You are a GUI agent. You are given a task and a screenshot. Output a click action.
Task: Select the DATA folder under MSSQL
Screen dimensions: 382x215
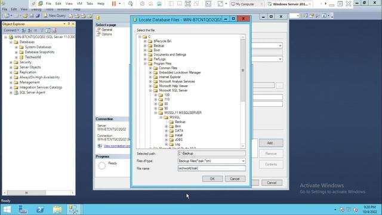[x=179, y=131]
